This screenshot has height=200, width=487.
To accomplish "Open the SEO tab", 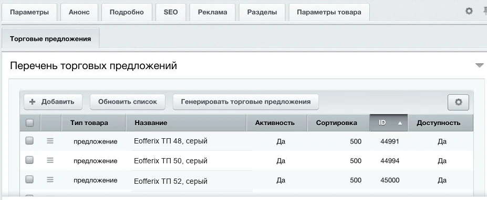I will (x=171, y=13).
